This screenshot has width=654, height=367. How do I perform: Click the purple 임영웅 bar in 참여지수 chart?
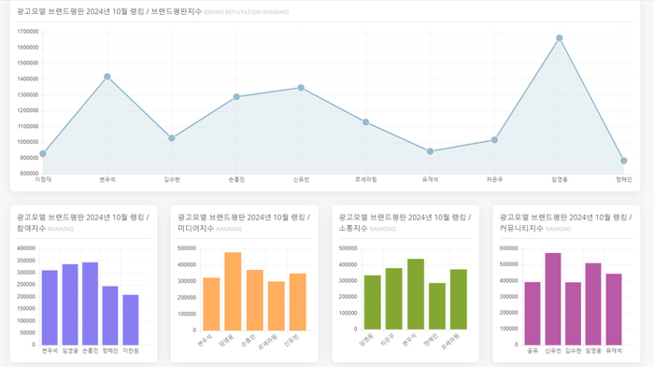(x=70, y=304)
